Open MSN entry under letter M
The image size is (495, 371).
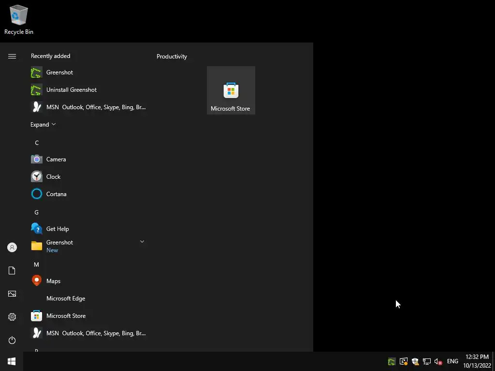[88, 333]
